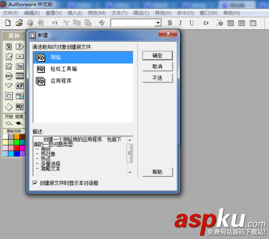
Task: Click the Import toolbar icon
Action: coord(41,23)
